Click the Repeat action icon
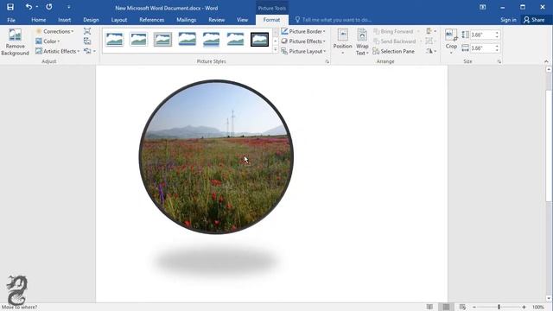The image size is (553, 311). (x=48, y=7)
